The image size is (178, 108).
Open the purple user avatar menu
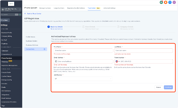174,2
